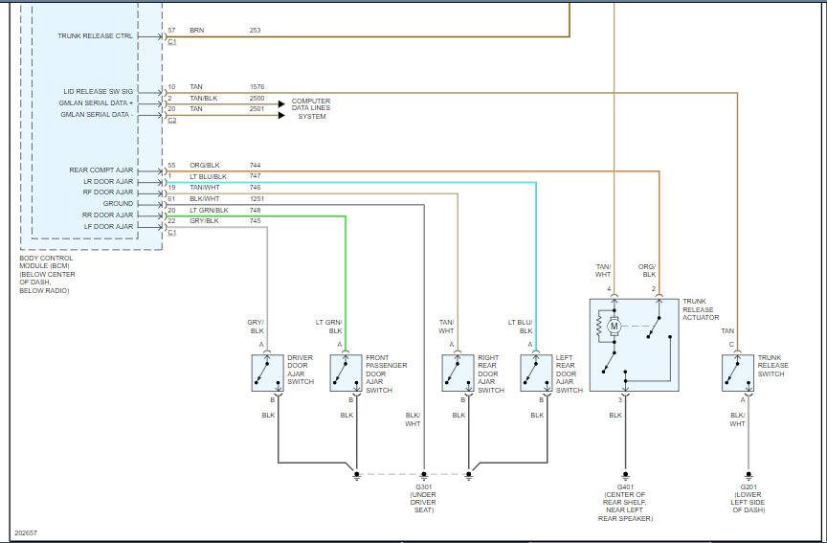Image resolution: width=827 pixels, height=543 pixels.
Task: Click circuit number 1251
Action: click(257, 199)
